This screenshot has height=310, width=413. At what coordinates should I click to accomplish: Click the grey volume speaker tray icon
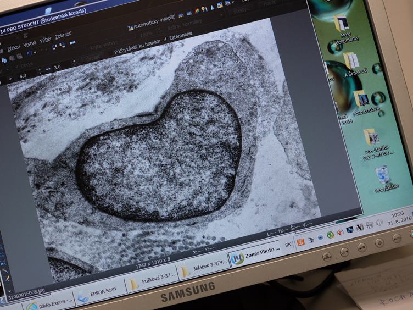pyautogui.click(x=379, y=222)
